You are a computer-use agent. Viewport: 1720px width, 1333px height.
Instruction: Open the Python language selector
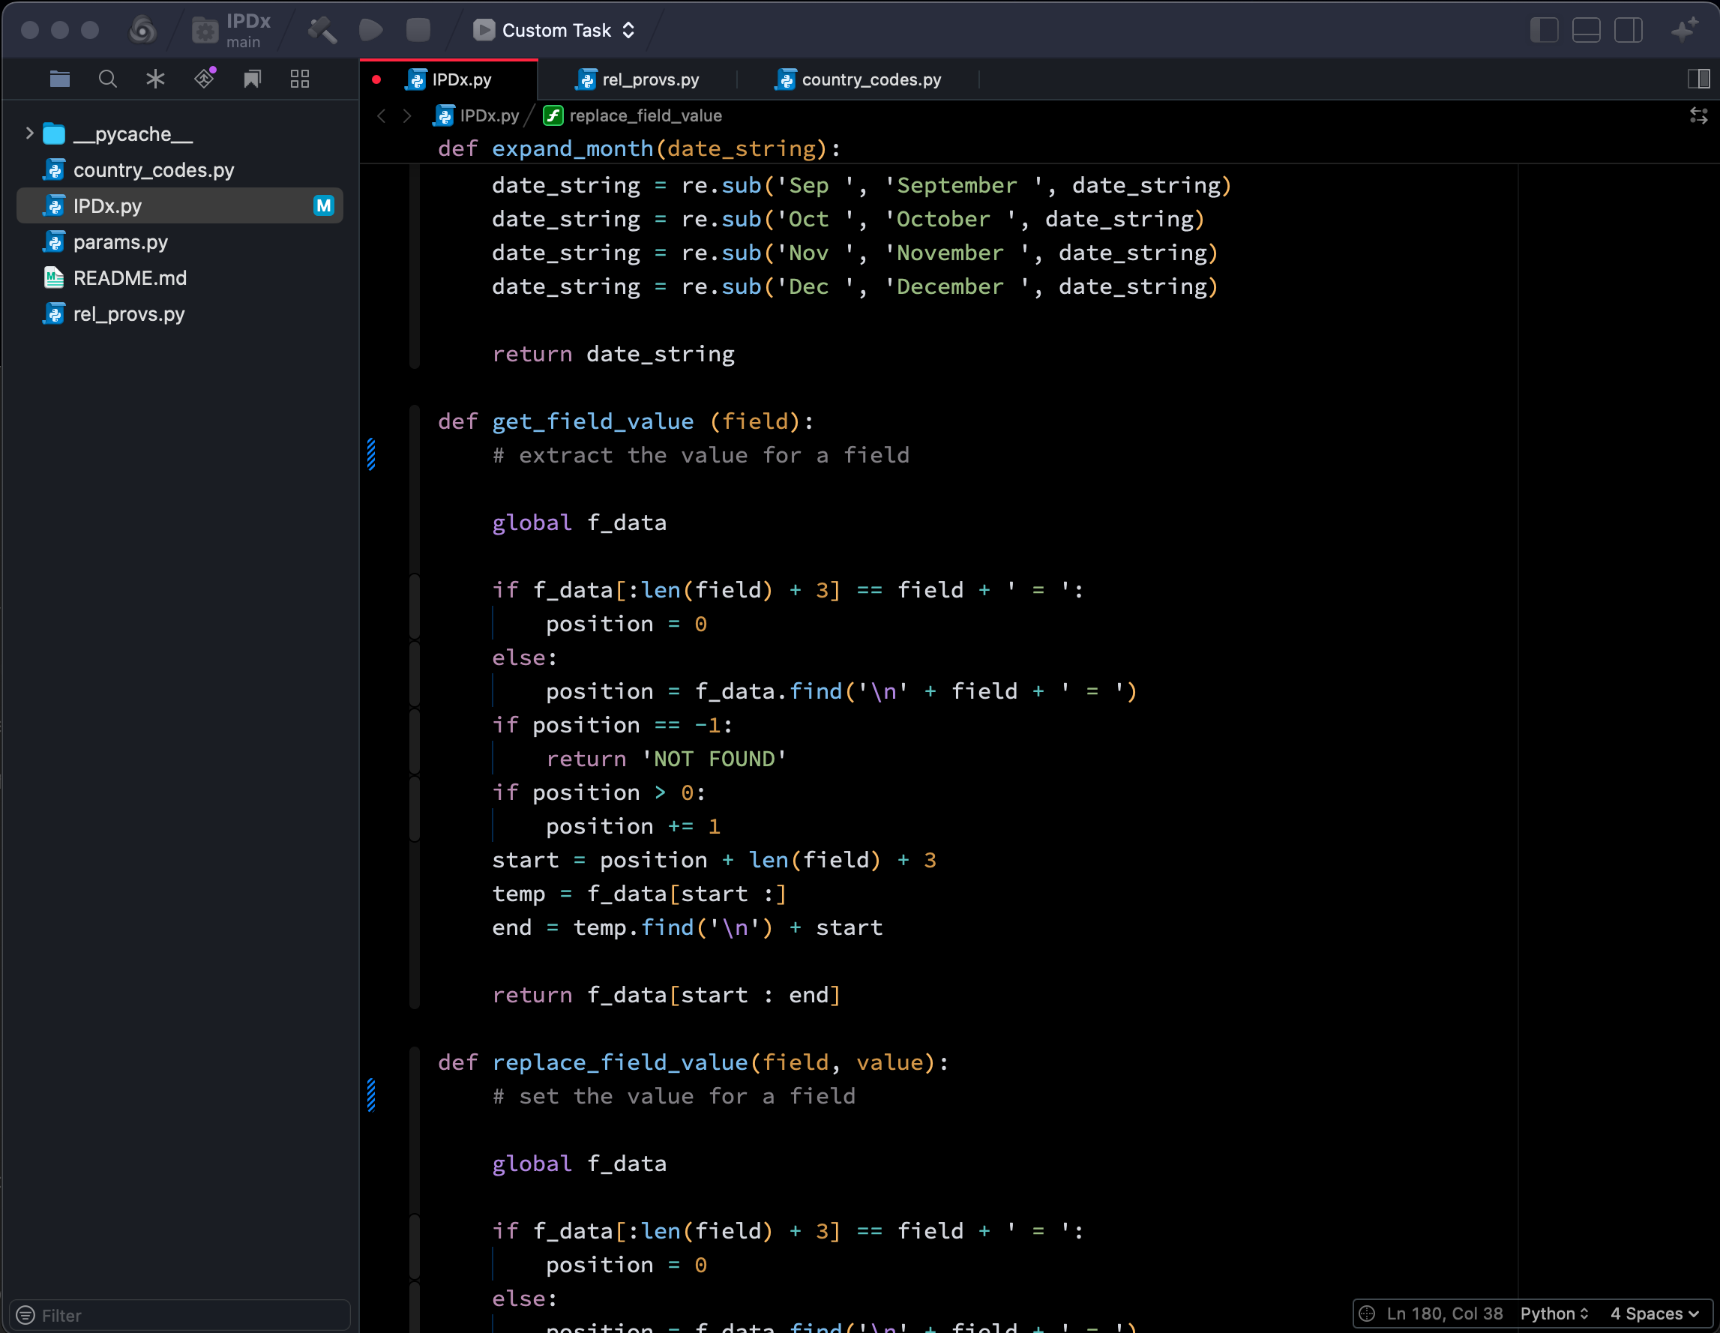tap(1554, 1314)
